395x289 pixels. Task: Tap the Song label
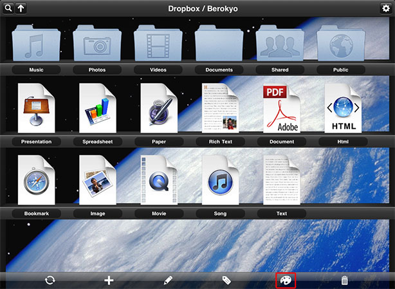pos(221,214)
